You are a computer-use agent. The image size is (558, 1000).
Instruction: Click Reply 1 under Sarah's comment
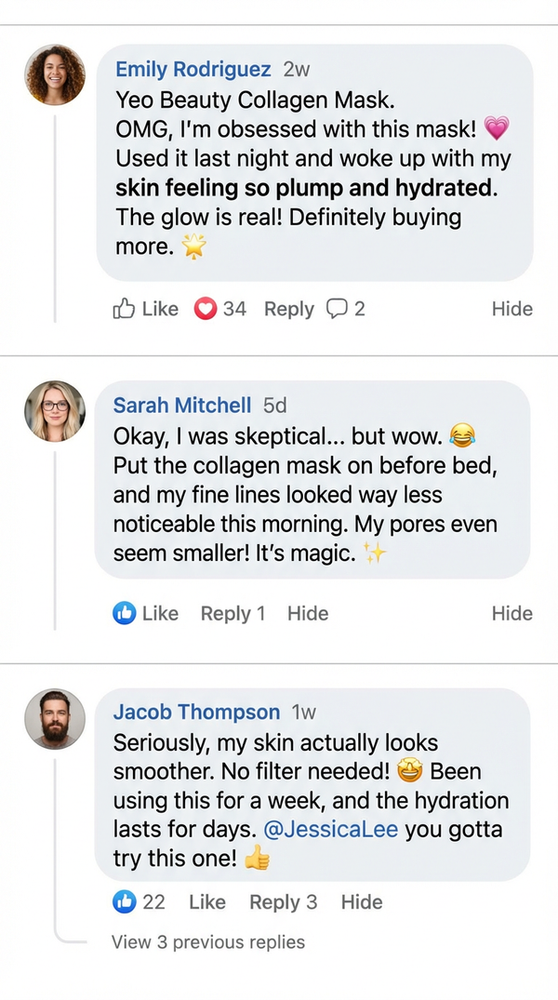232,613
